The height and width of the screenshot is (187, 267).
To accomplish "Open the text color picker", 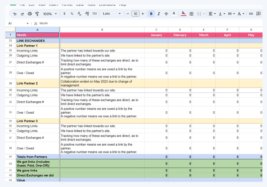I will 174,14.
